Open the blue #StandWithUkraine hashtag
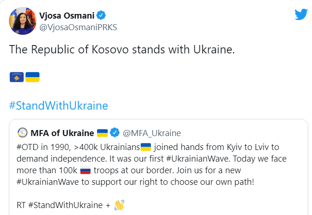Image resolution: width=312 pixels, height=215 pixels. (58, 105)
